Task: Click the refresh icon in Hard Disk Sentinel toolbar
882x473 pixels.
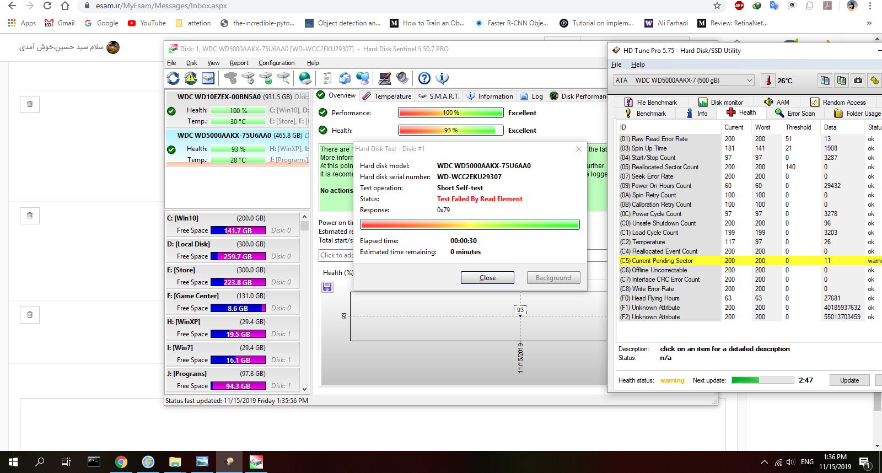Action: (173, 78)
